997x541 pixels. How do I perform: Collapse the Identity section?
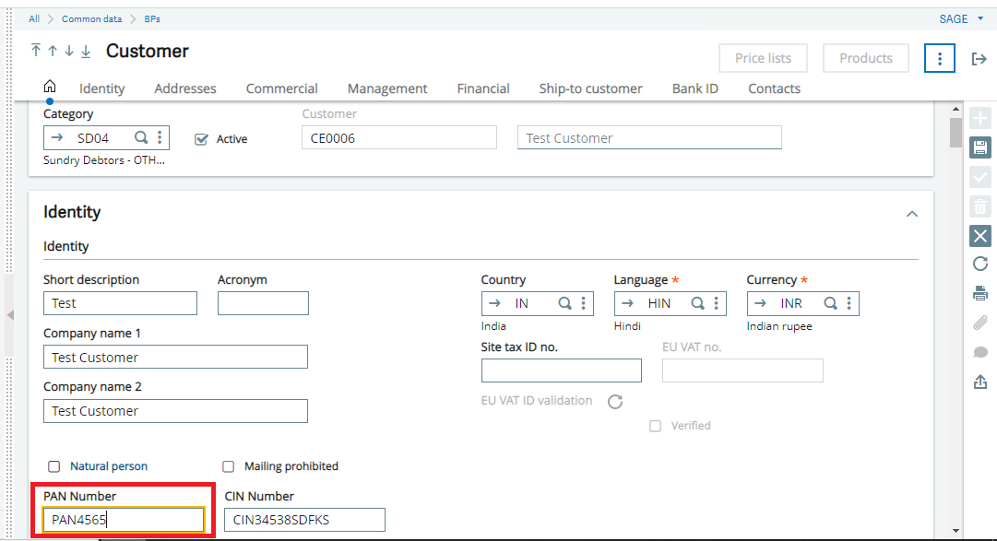(x=912, y=213)
